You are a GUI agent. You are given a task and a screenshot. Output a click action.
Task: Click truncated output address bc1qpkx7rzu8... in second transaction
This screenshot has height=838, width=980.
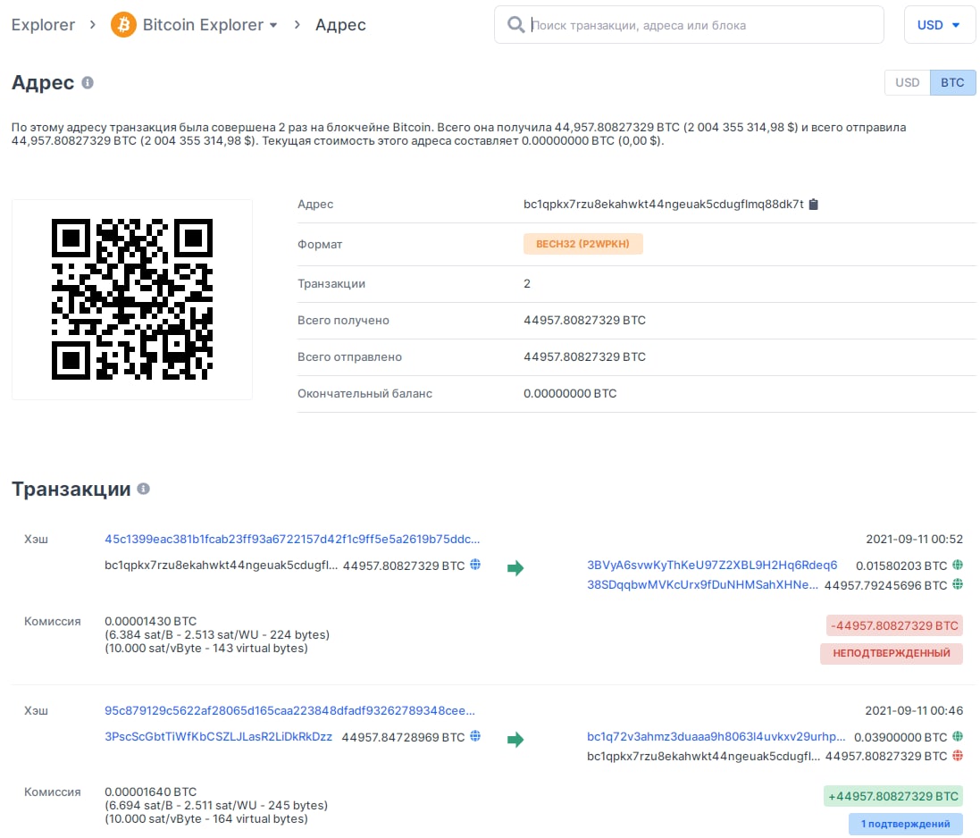coord(704,756)
